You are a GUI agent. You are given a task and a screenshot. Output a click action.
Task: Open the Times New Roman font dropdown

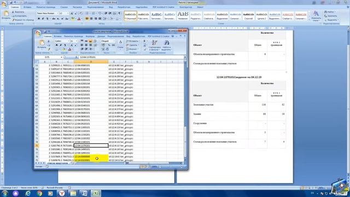tap(57, 13)
